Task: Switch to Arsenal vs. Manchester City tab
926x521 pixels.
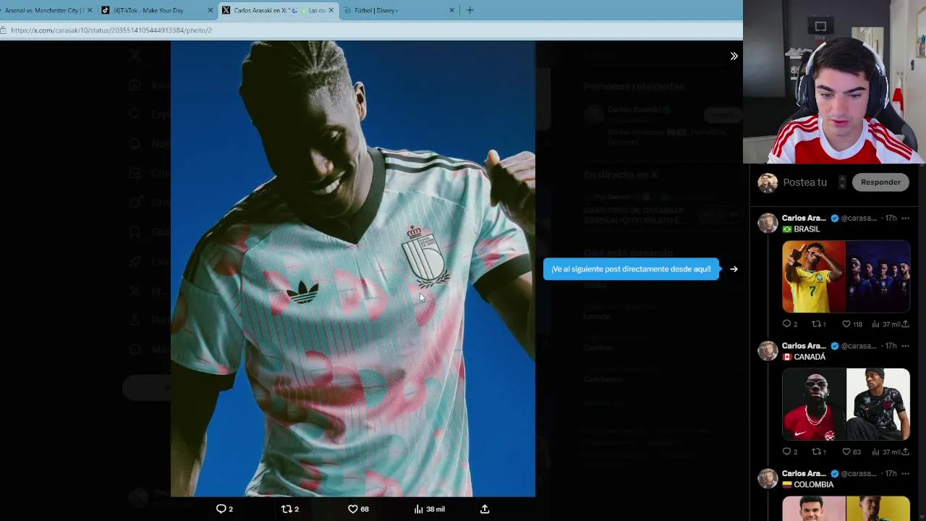Action: pyautogui.click(x=43, y=10)
